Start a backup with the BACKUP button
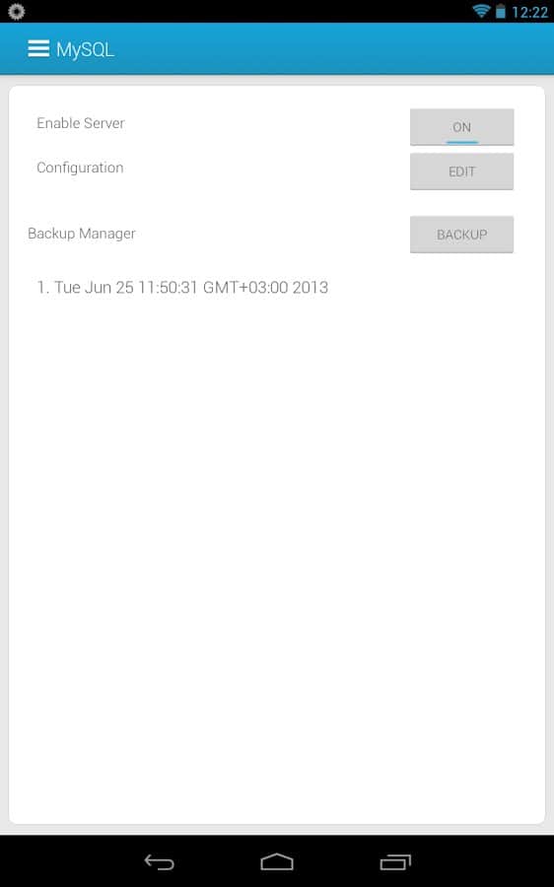This screenshot has height=887, width=554. click(x=461, y=235)
